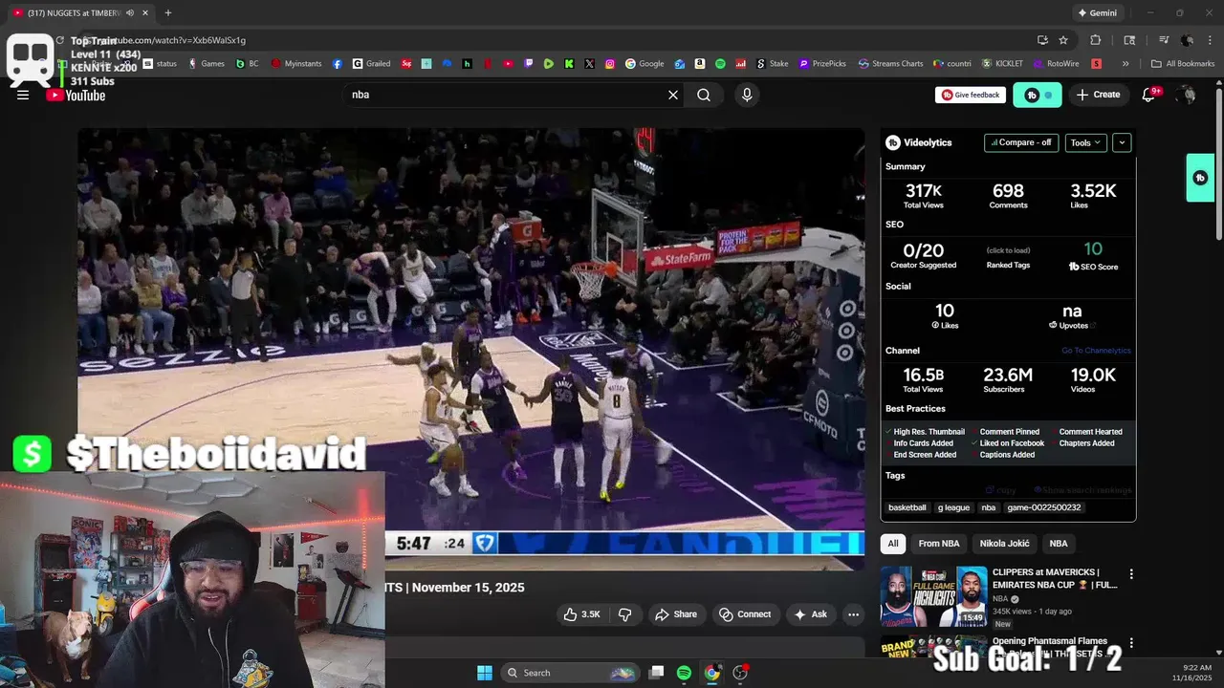Go to the YouTube home logo
This screenshot has height=688, width=1224.
tap(76, 95)
